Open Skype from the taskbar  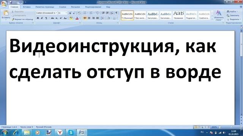pos(71,133)
